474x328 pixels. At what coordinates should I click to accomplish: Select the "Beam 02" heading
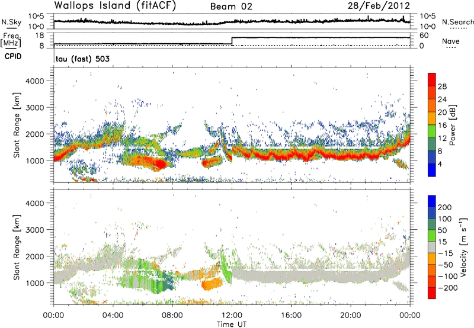click(231, 7)
